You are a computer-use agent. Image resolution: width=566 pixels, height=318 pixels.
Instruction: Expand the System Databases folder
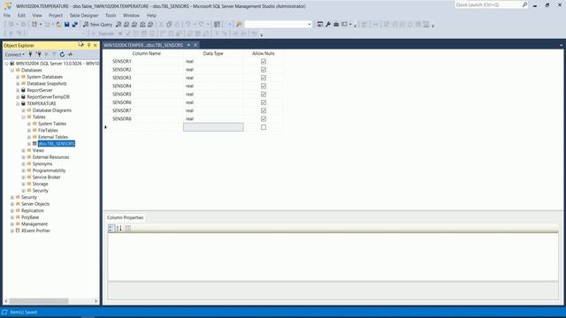coord(18,77)
